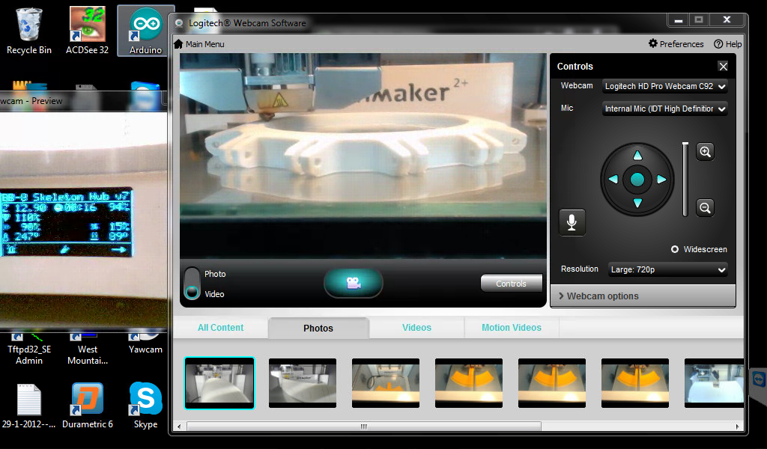Click the Main Menu home icon
This screenshot has width=767, height=449.
point(178,44)
